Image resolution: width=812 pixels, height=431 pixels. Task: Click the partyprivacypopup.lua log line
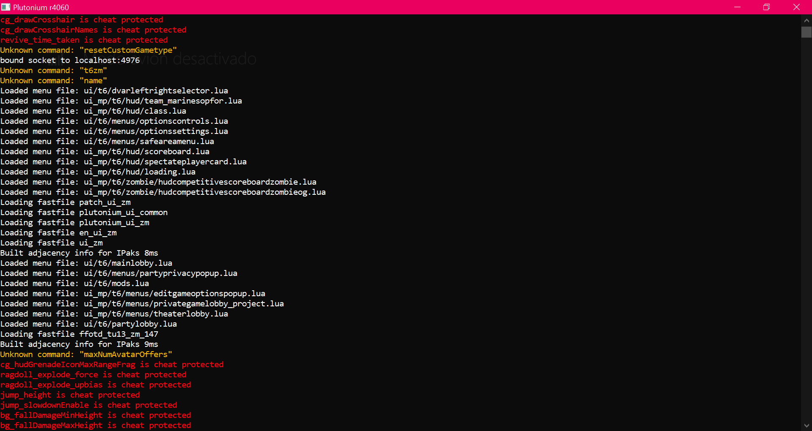[119, 273]
